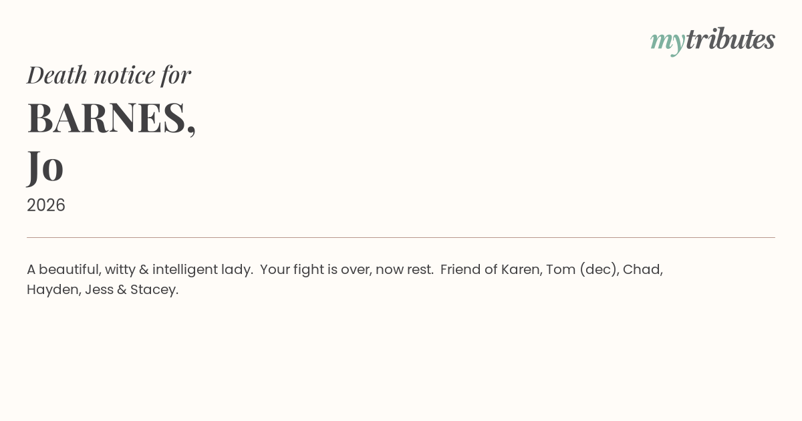Click the name Chad in the notice
The width and height of the screenshot is (802, 421).
(641, 269)
